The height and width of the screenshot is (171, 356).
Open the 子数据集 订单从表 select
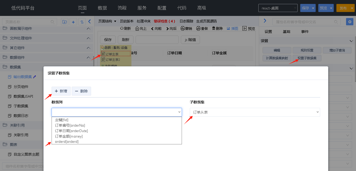pos(255,112)
